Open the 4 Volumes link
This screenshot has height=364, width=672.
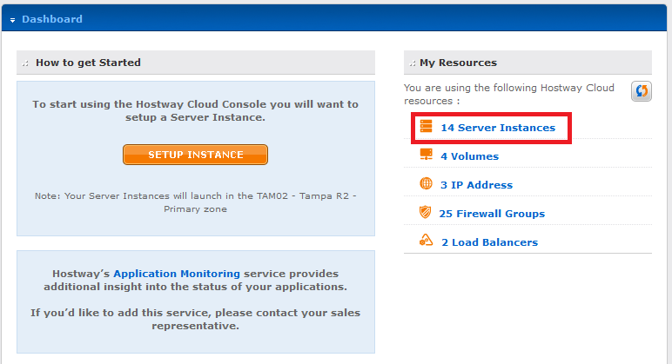pyautogui.click(x=470, y=156)
